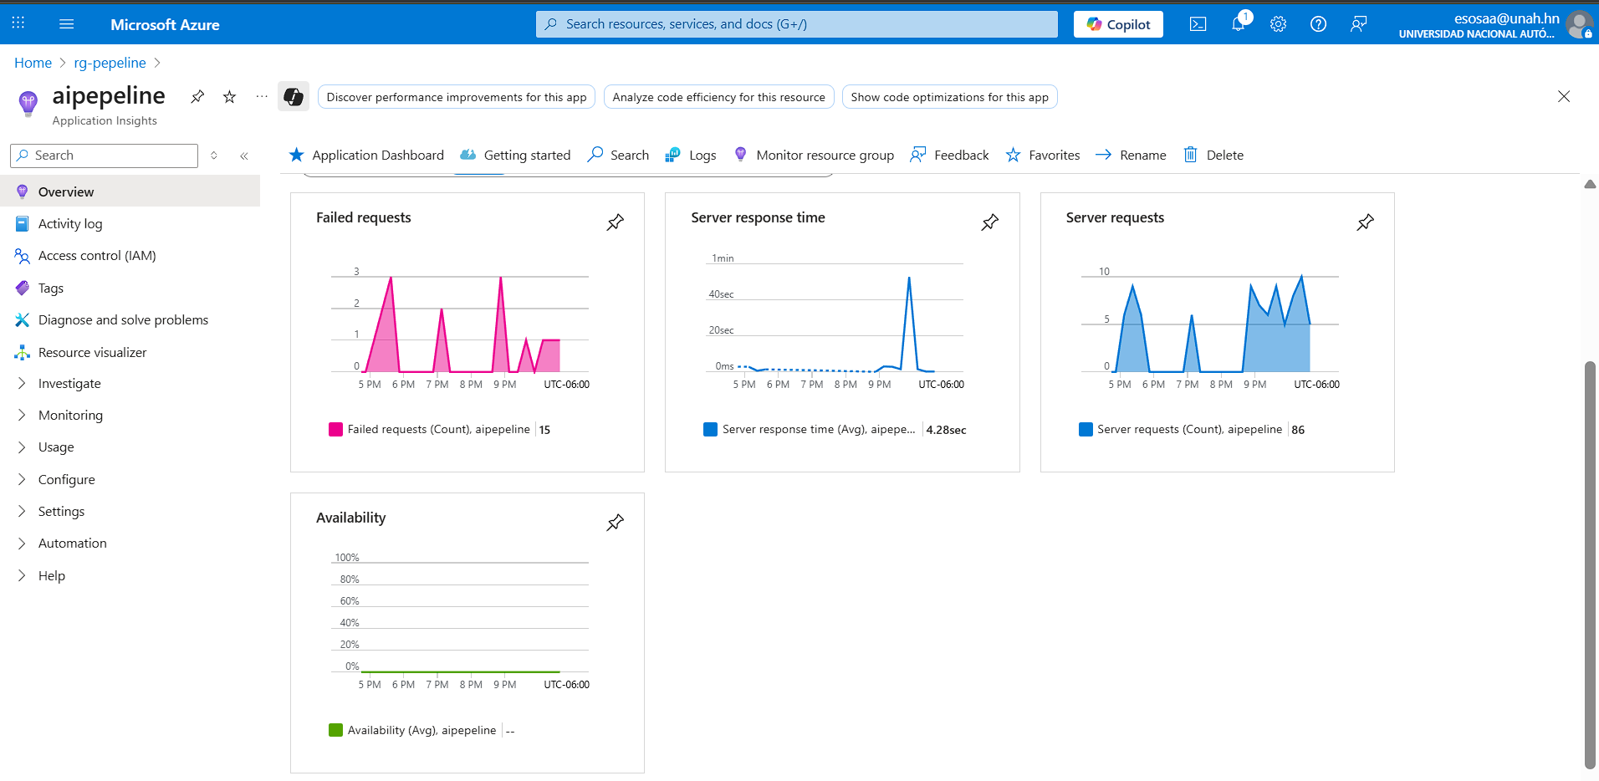Collapse the left sidebar menu
This screenshot has height=781, width=1599.
244,156
